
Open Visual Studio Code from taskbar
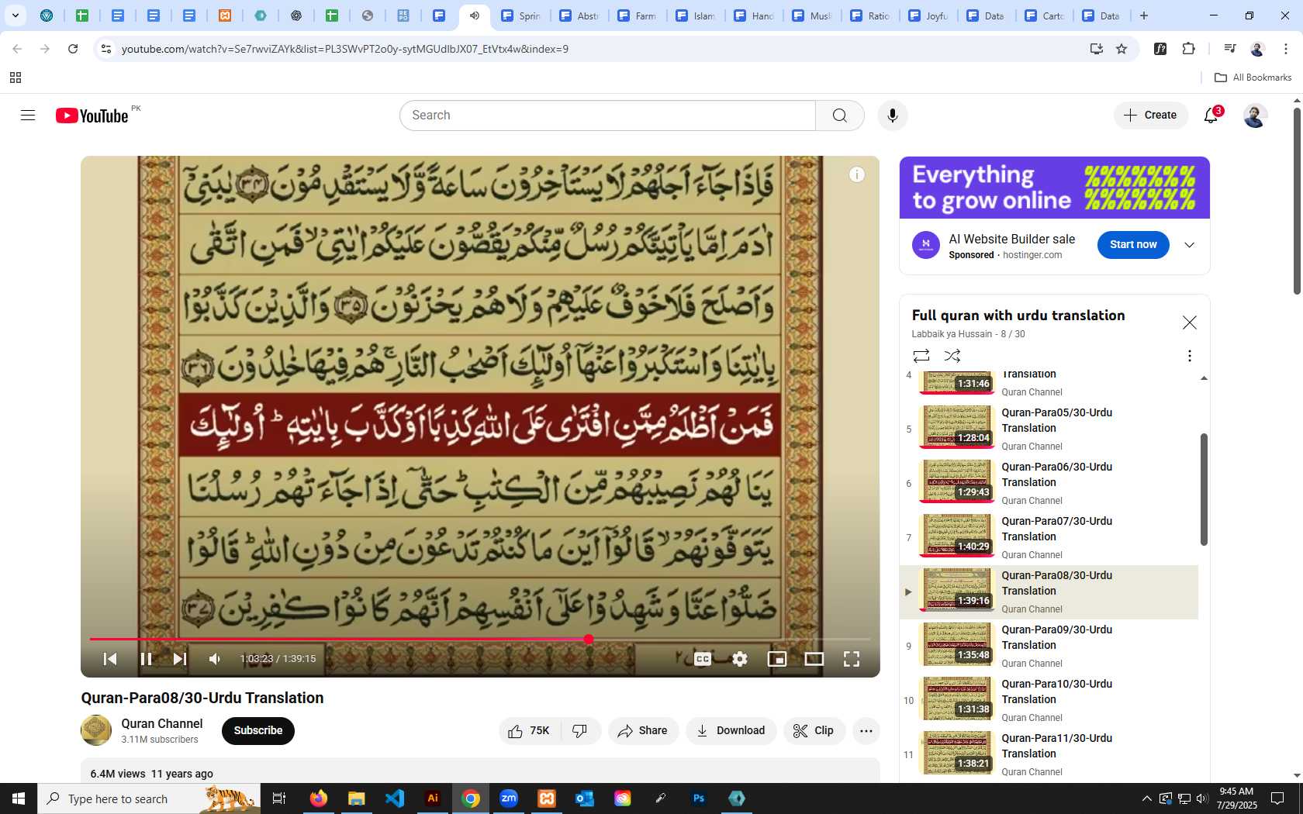395,798
